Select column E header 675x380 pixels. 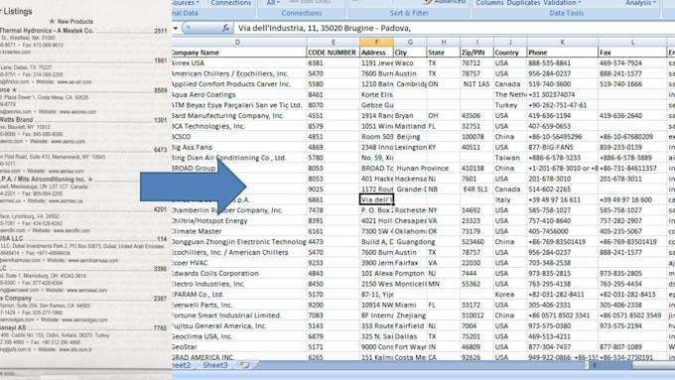click(x=334, y=42)
